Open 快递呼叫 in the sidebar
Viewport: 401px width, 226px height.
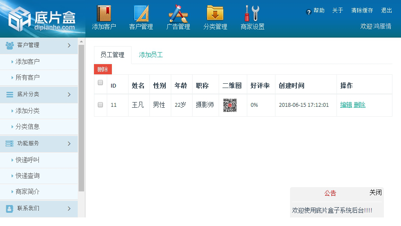[x=28, y=160]
